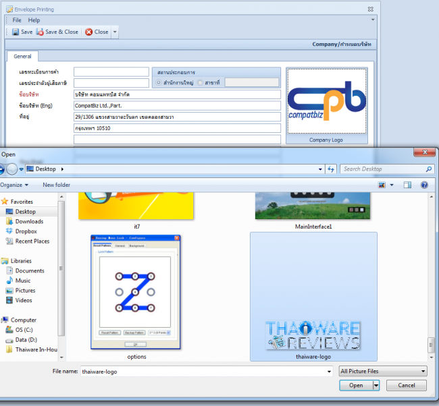
Task: Click the Save & Close toolbar button
Action: pos(57,32)
